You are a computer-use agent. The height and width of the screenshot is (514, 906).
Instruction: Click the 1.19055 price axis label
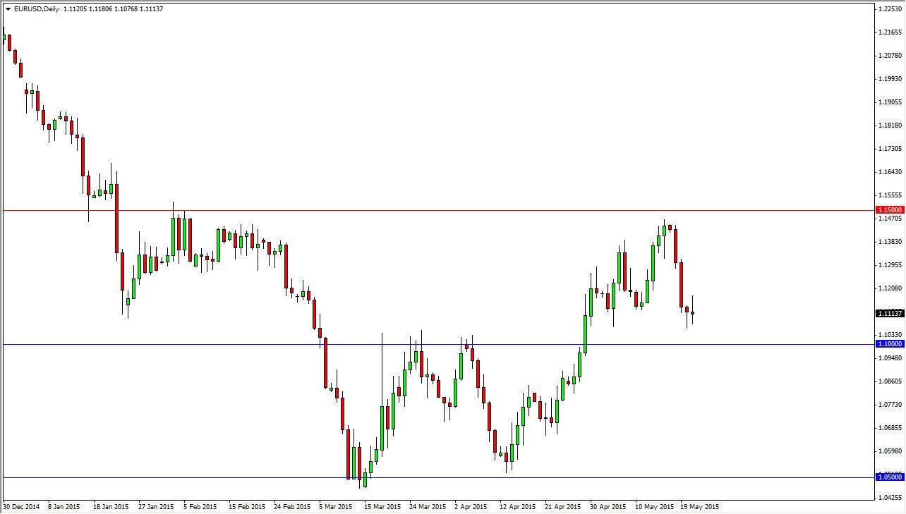[x=890, y=102]
